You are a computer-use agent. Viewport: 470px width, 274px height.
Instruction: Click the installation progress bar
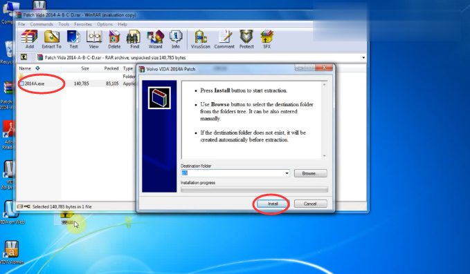coord(254,189)
